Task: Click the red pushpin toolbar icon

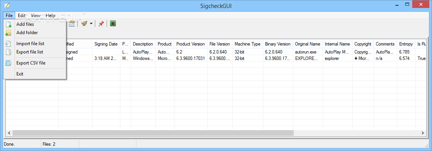Action: click(101, 24)
